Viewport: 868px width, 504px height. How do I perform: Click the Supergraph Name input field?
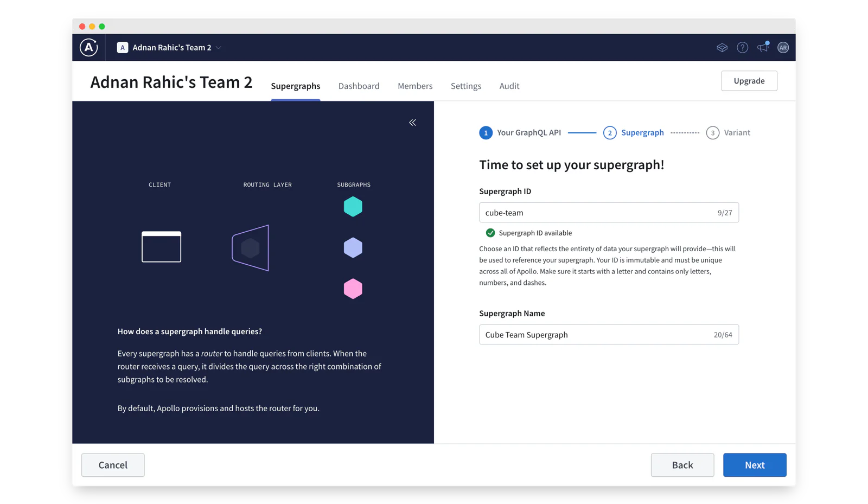[x=609, y=335]
